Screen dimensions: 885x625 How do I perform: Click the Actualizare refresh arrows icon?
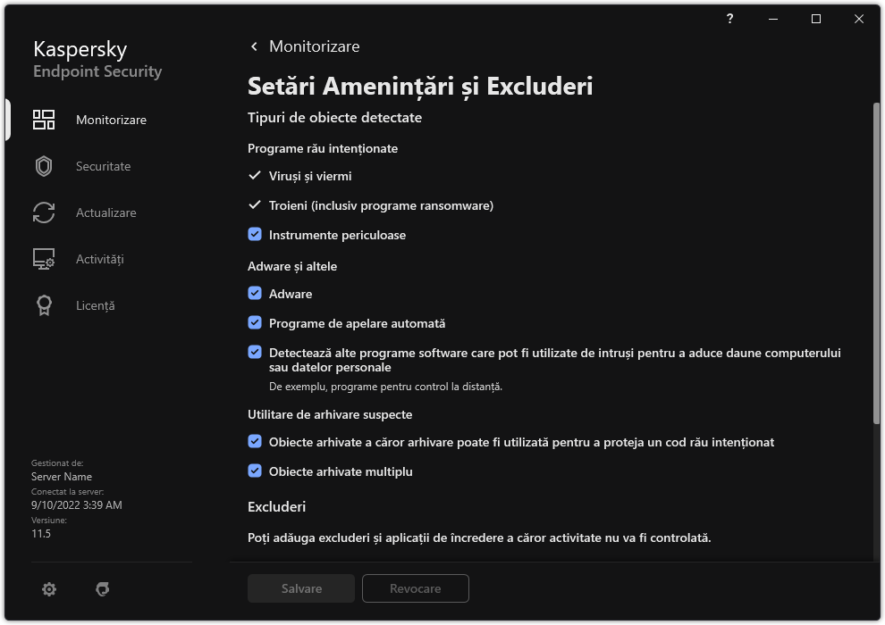coord(44,212)
